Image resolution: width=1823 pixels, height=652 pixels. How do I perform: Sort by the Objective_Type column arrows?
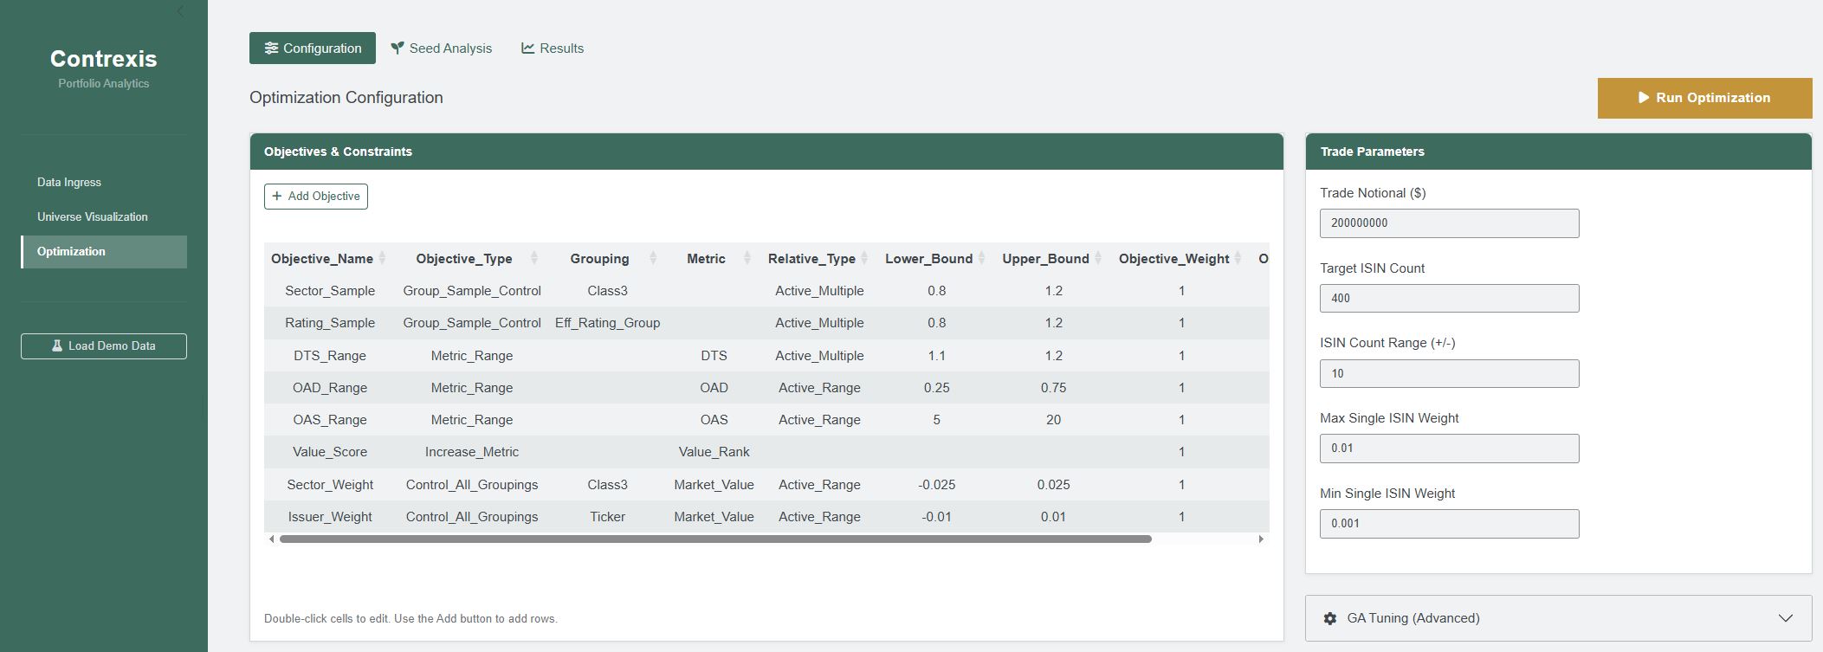[533, 259]
